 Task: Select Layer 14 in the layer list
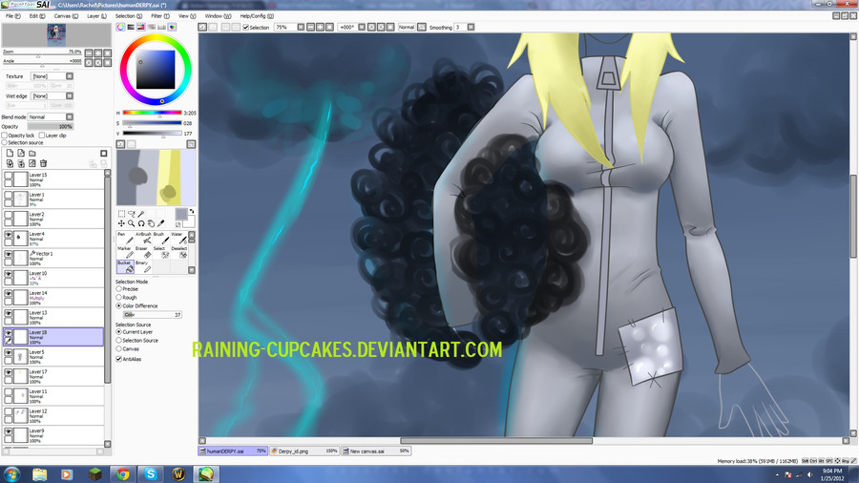53,298
